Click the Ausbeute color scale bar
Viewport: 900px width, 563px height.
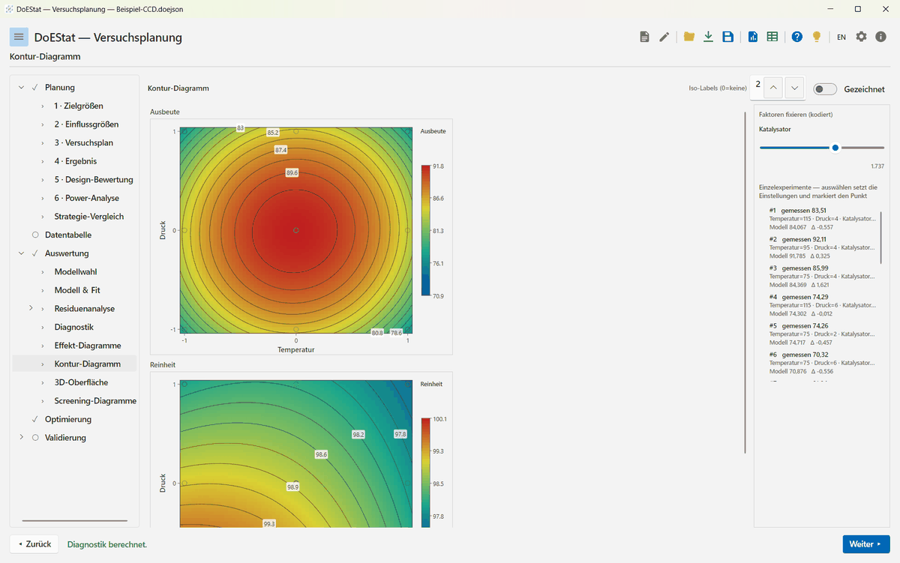tap(425, 231)
